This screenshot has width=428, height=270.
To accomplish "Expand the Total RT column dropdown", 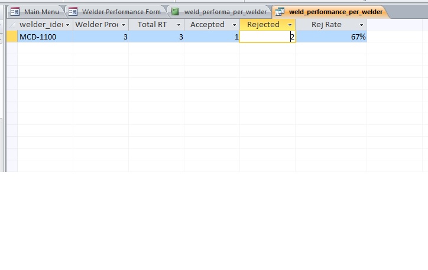I will pyautogui.click(x=179, y=25).
